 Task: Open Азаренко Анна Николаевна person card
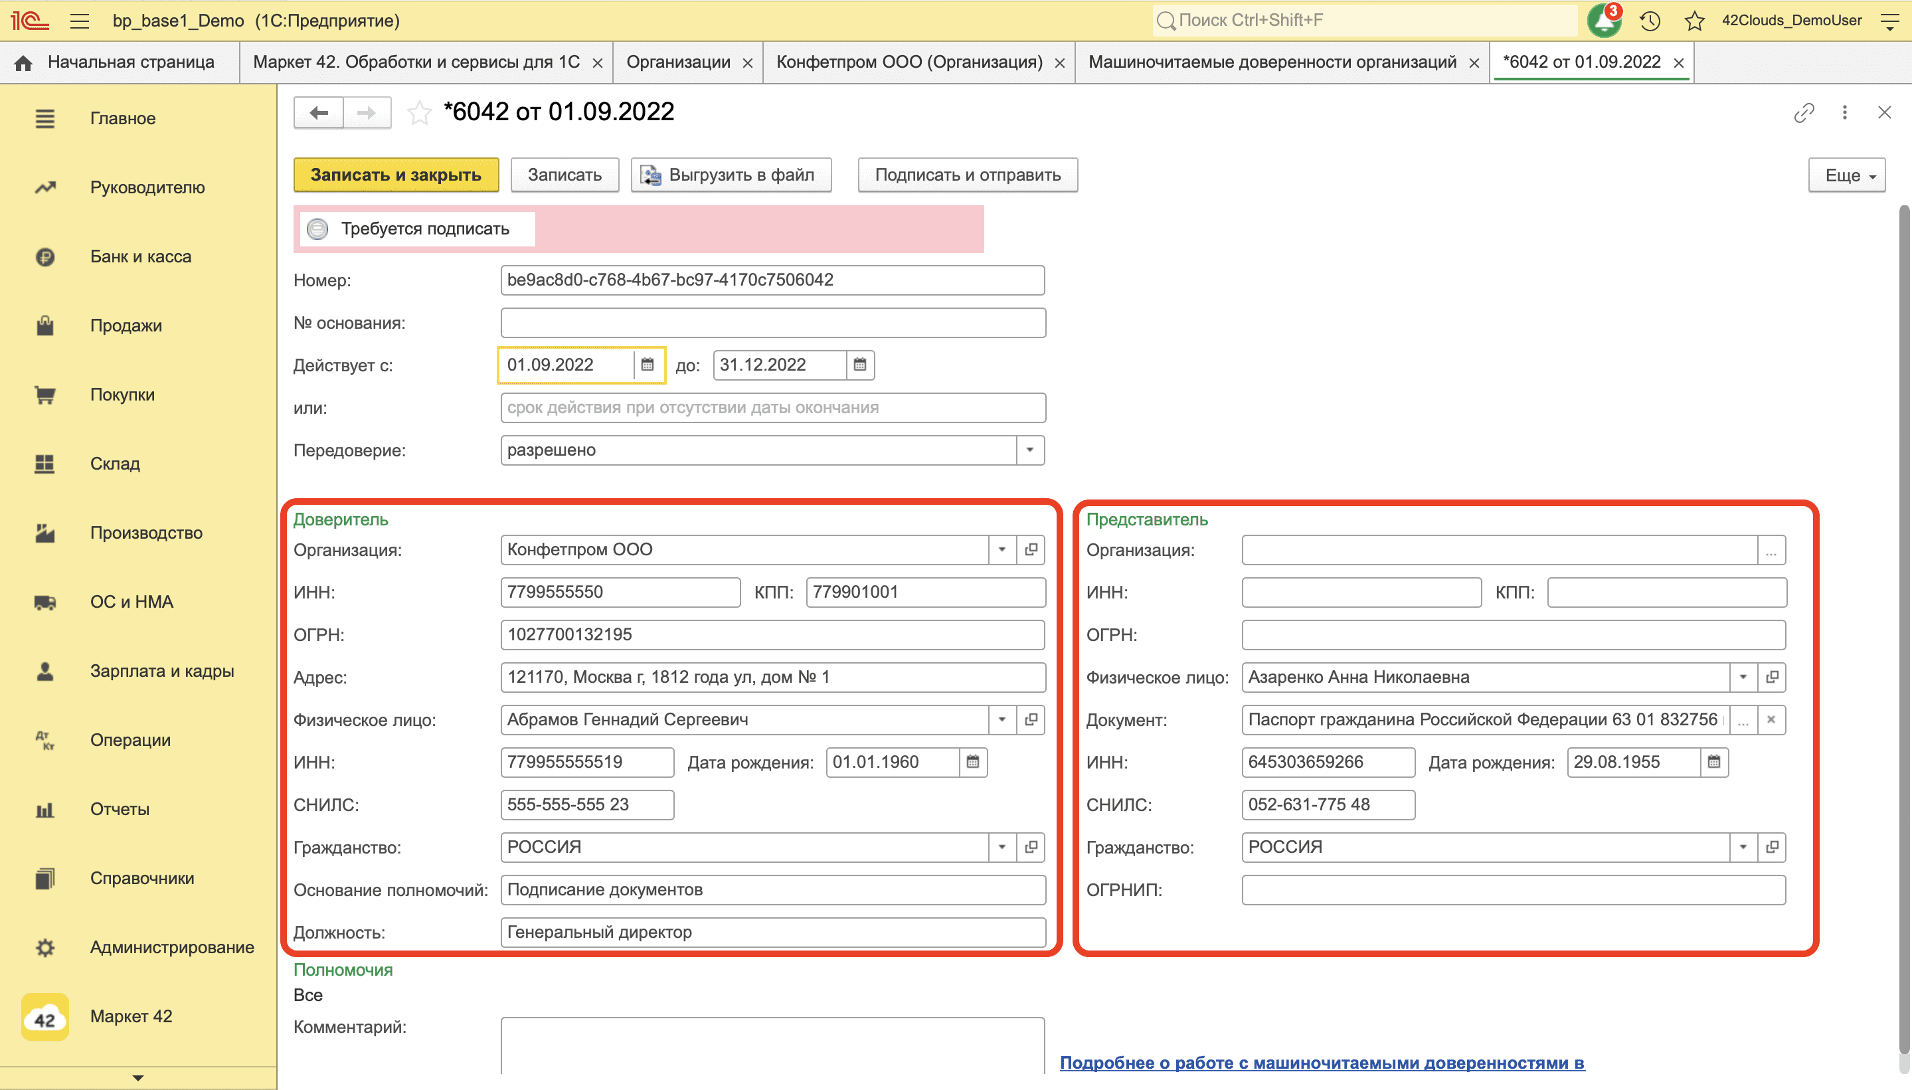pos(1772,677)
